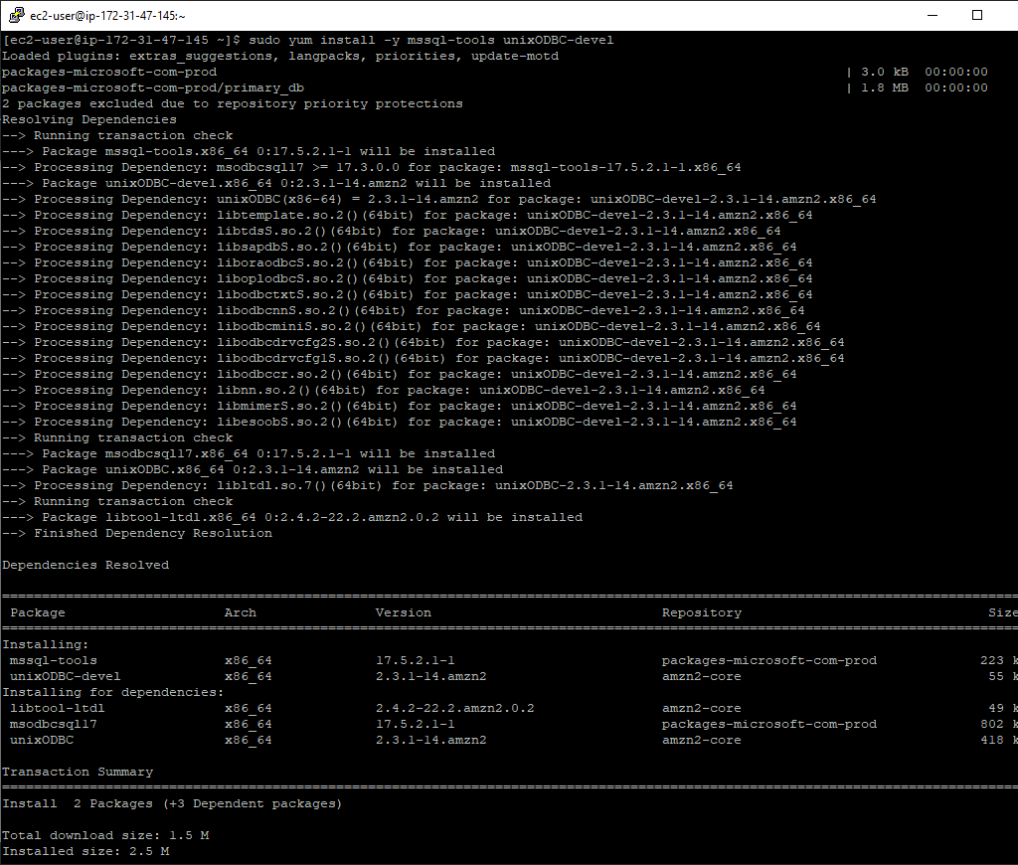Click the amzn2-core repository for libtool-ltdl
Viewport: 1018px width, 865px height.
click(701, 709)
